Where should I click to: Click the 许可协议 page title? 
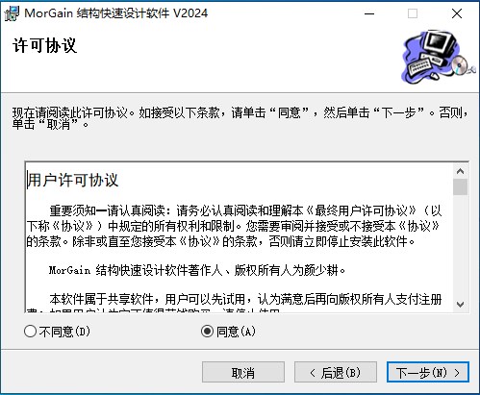(x=44, y=45)
